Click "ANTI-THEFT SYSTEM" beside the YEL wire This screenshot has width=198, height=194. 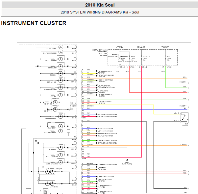pyautogui.click(x=105, y=131)
